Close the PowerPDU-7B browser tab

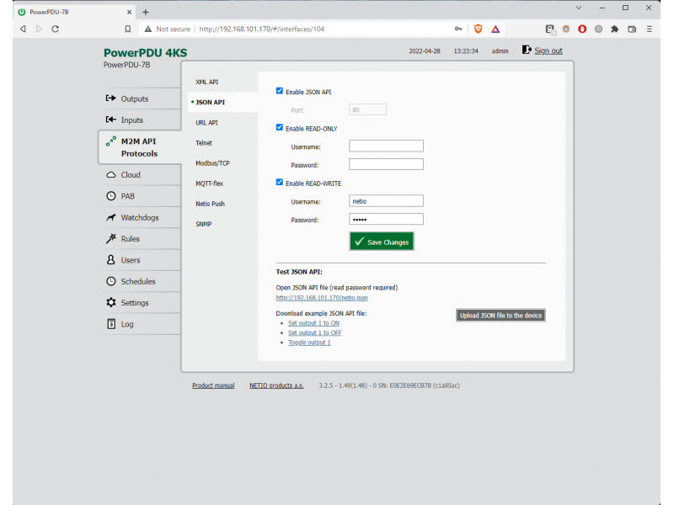(x=129, y=12)
